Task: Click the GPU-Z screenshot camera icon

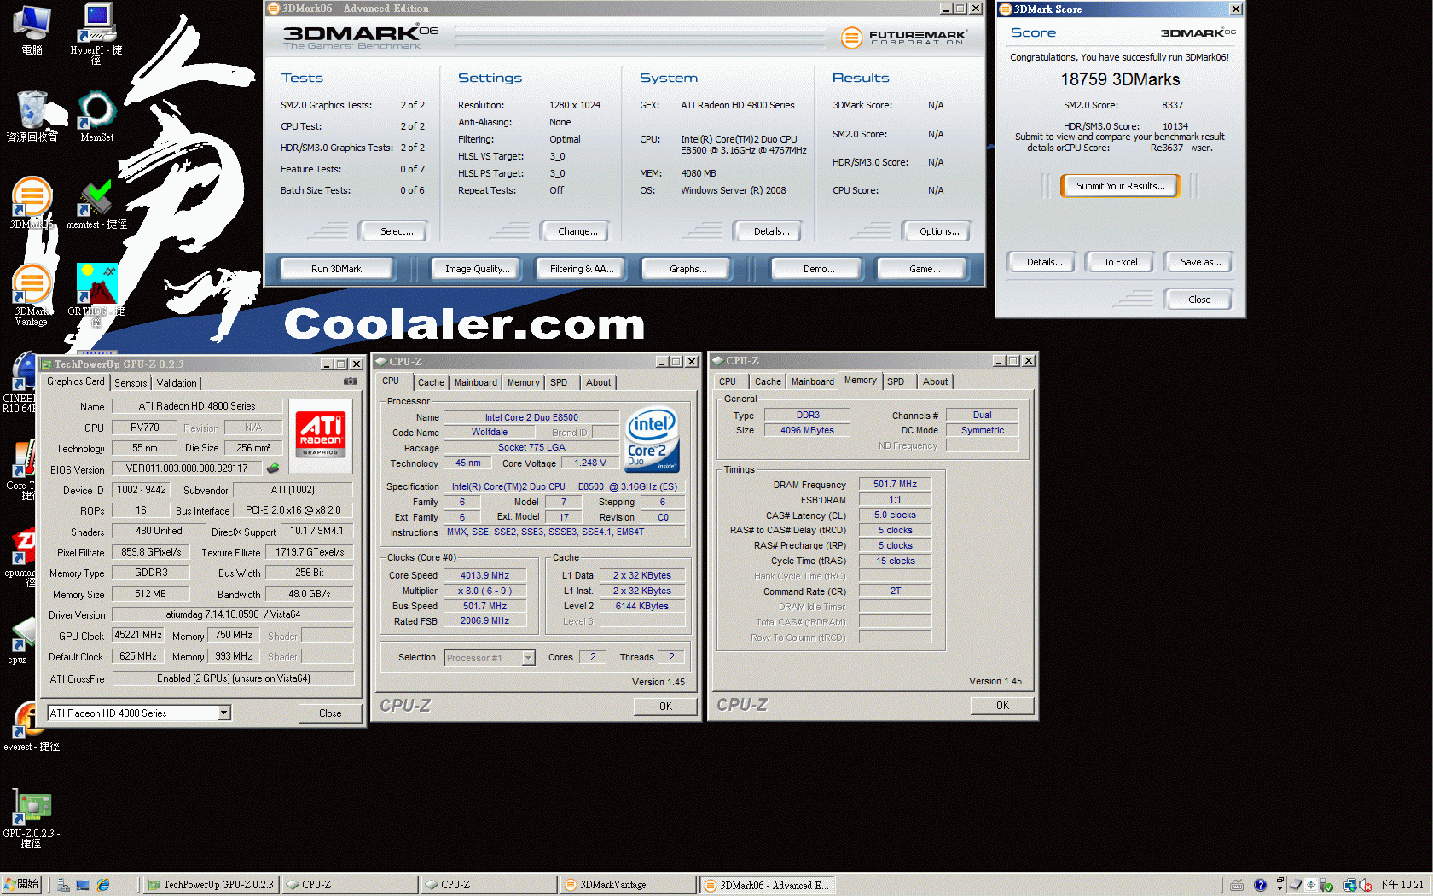Action: click(350, 381)
